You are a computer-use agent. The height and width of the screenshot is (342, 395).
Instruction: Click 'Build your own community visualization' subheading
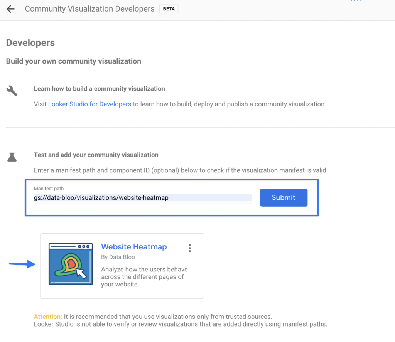point(74,61)
